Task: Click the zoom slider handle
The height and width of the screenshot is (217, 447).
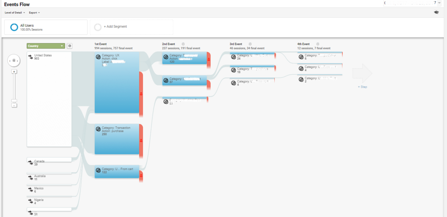Action: (14, 101)
